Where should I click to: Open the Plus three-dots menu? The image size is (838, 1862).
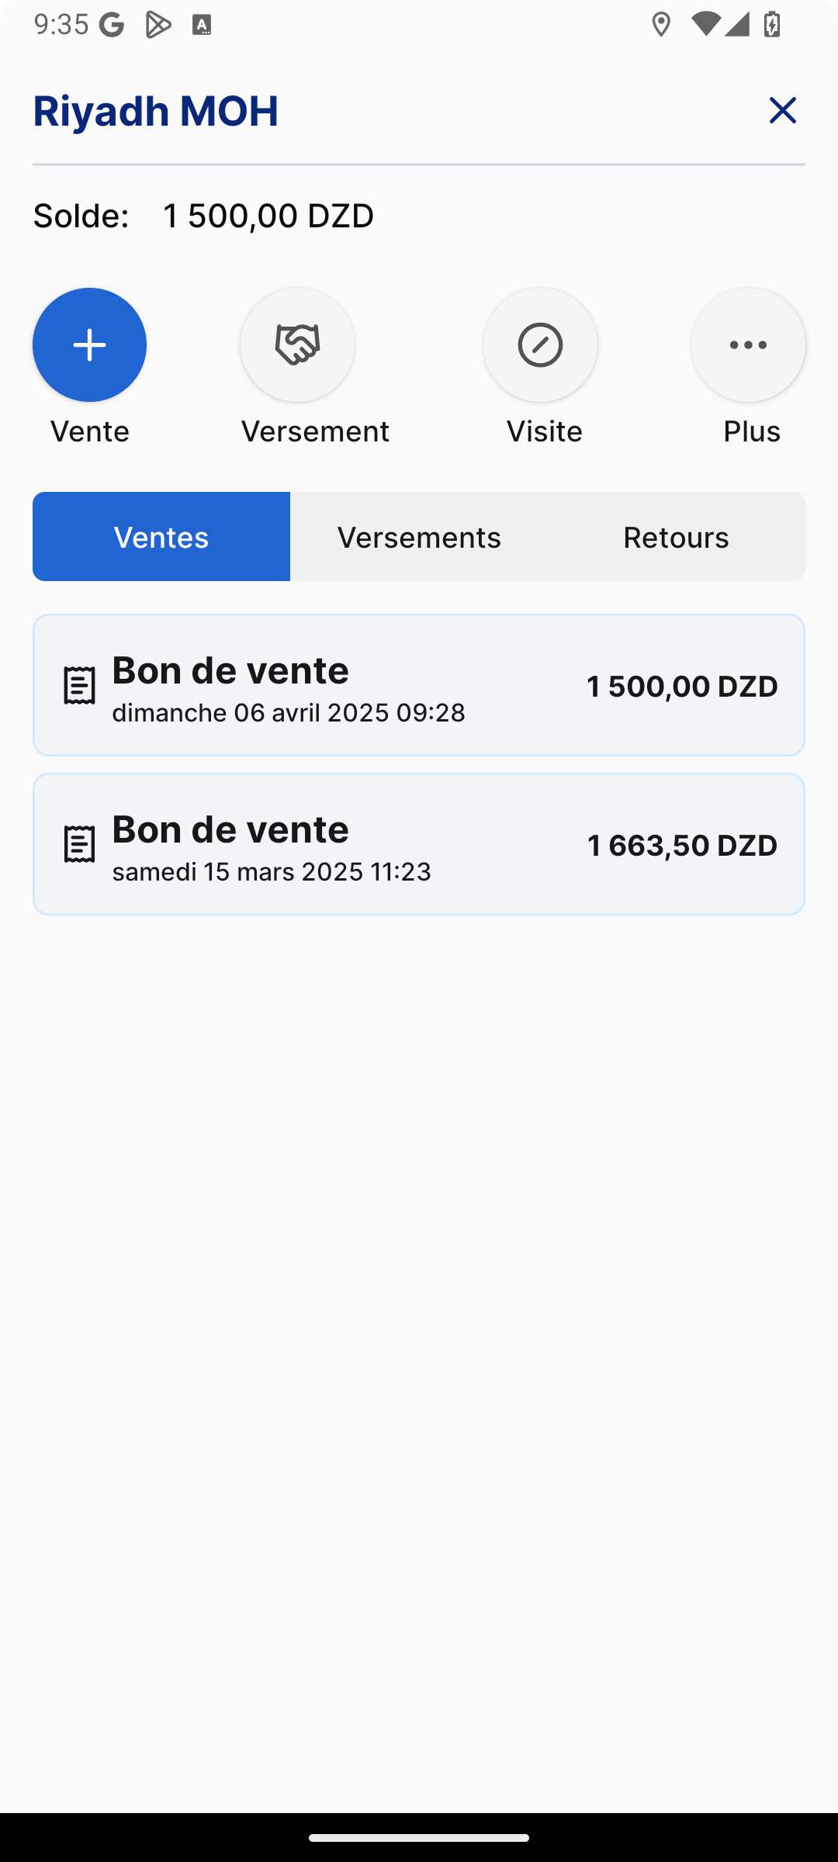click(748, 344)
